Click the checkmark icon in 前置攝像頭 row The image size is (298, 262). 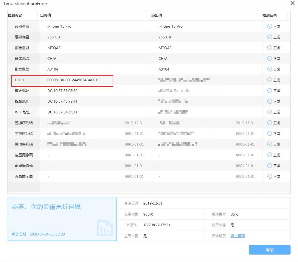(x=269, y=166)
